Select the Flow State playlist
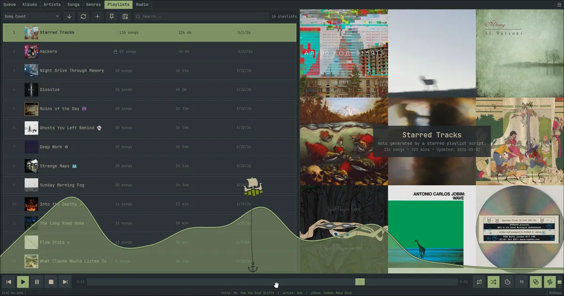The image size is (564, 296). (149, 242)
